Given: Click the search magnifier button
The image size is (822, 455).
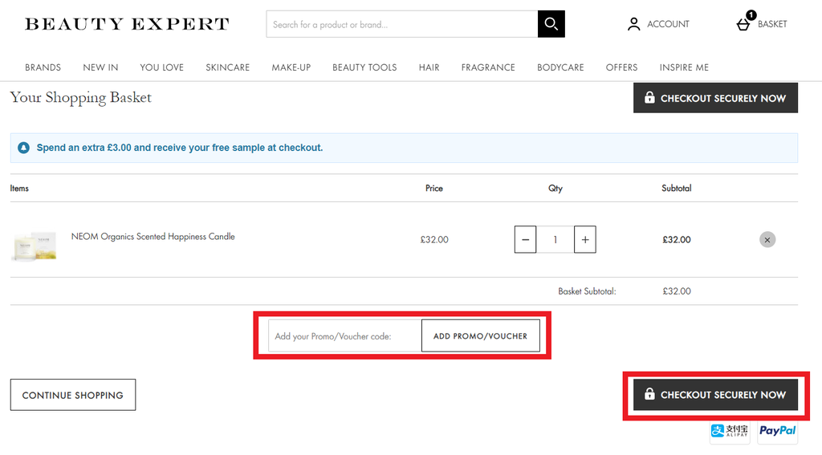Looking at the screenshot, I should [551, 24].
